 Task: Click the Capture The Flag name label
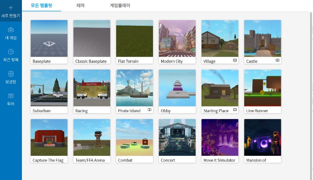pos(48,160)
